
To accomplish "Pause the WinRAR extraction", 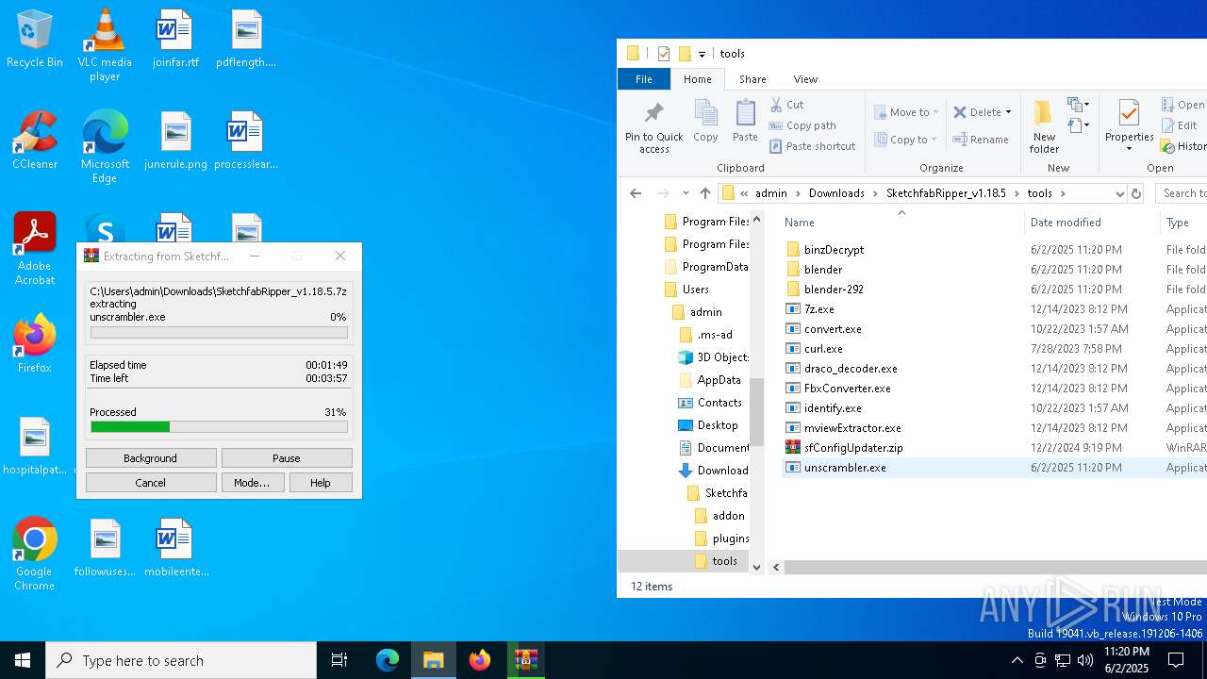I will [287, 458].
